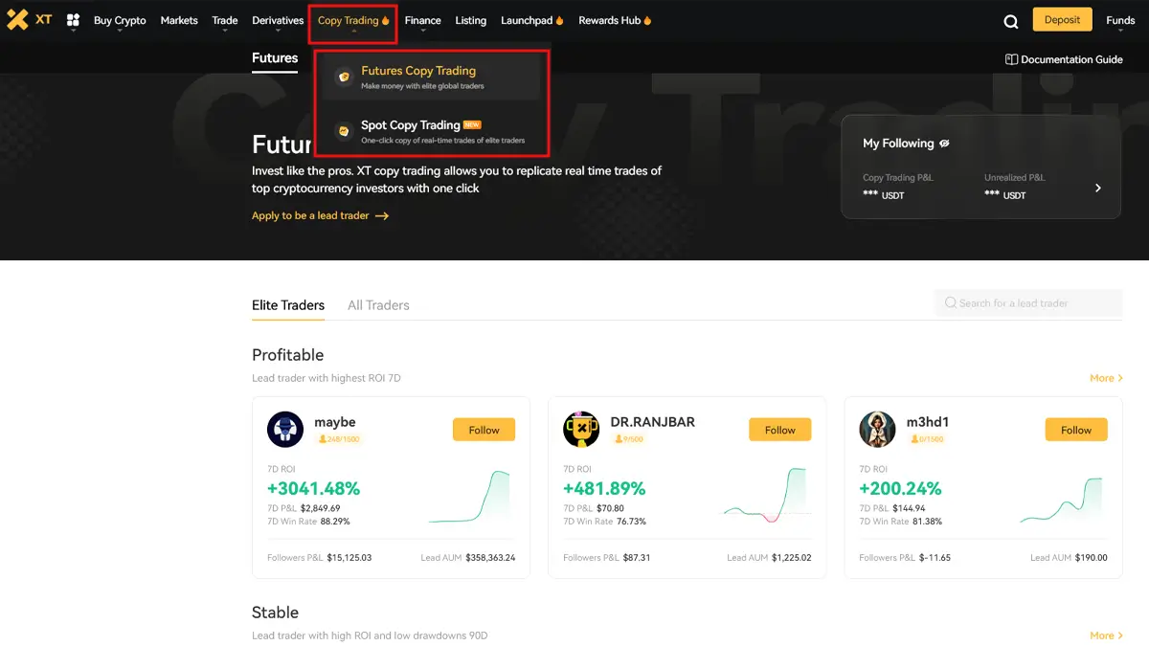Choose Spot Copy Trading from dropdown
Image resolution: width=1149 pixels, height=646 pixels.
(x=431, y=131)
